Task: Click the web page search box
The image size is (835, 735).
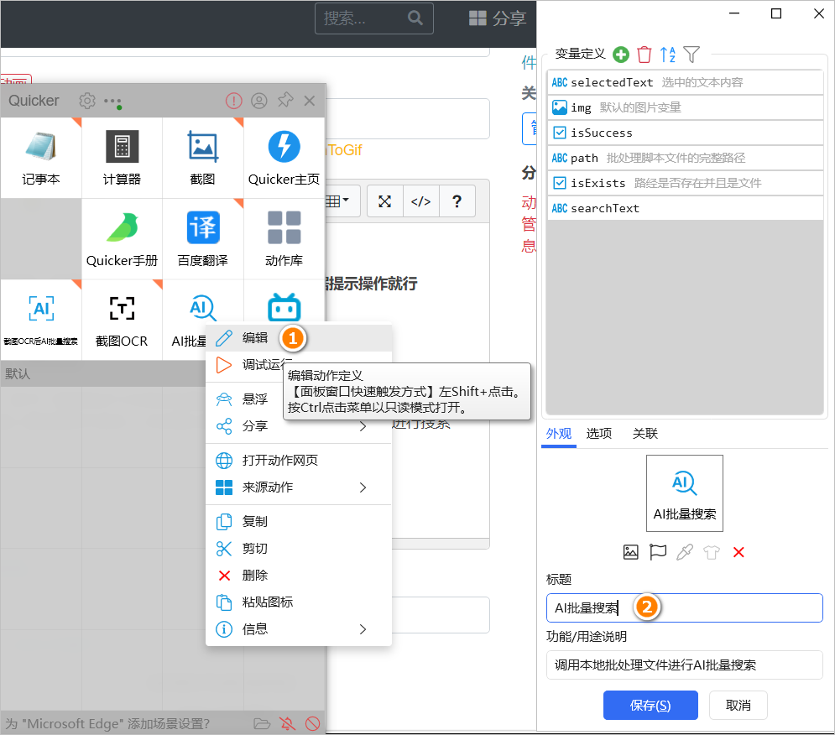Action: (373, 18)
